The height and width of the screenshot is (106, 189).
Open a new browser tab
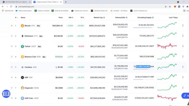point(66,2)
